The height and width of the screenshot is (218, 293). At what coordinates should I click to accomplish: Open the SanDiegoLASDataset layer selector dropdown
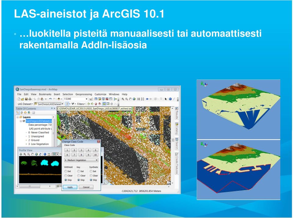[62, 104]
